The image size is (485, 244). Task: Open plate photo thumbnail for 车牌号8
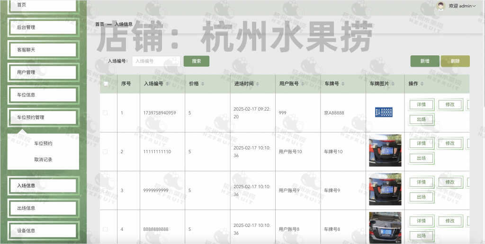(385, 227)
